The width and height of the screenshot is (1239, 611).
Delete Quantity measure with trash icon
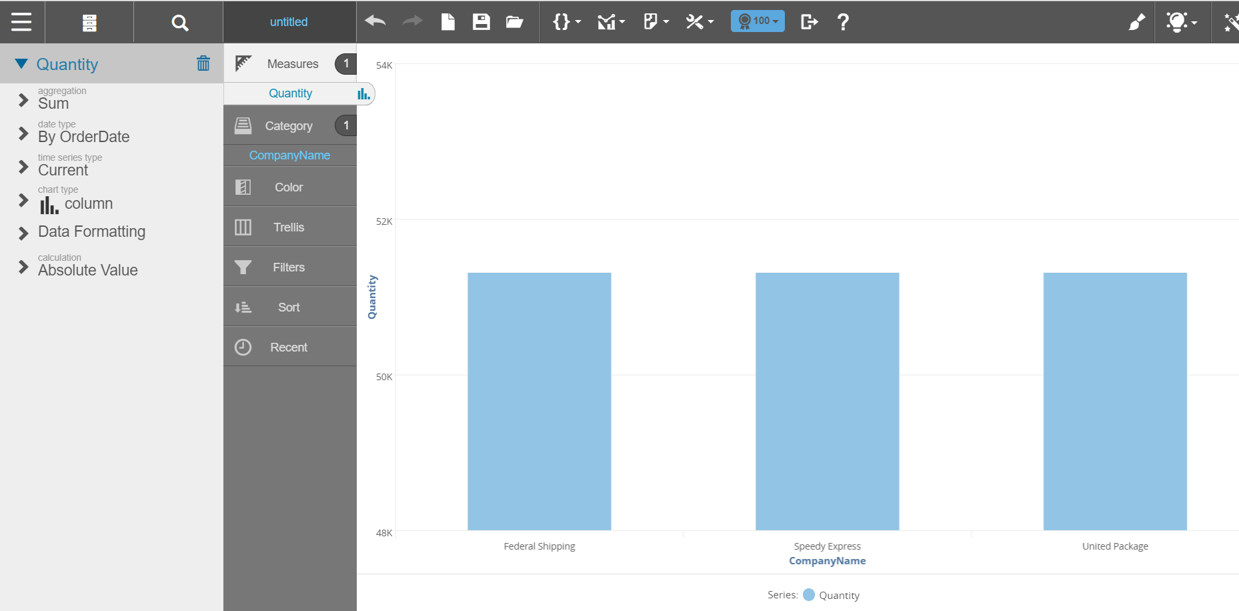coord(203,63)
